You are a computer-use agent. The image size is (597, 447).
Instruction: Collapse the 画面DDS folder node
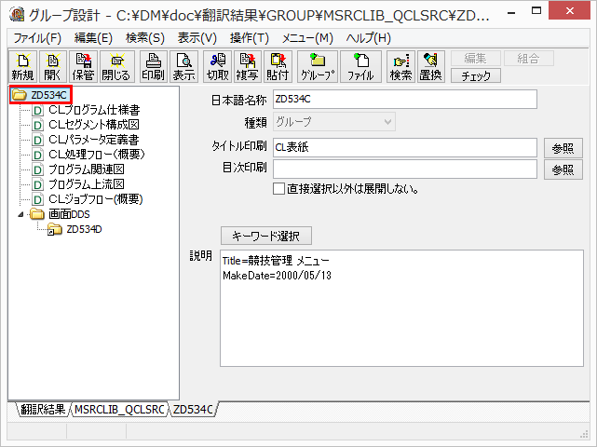click(x=20, y=215)
